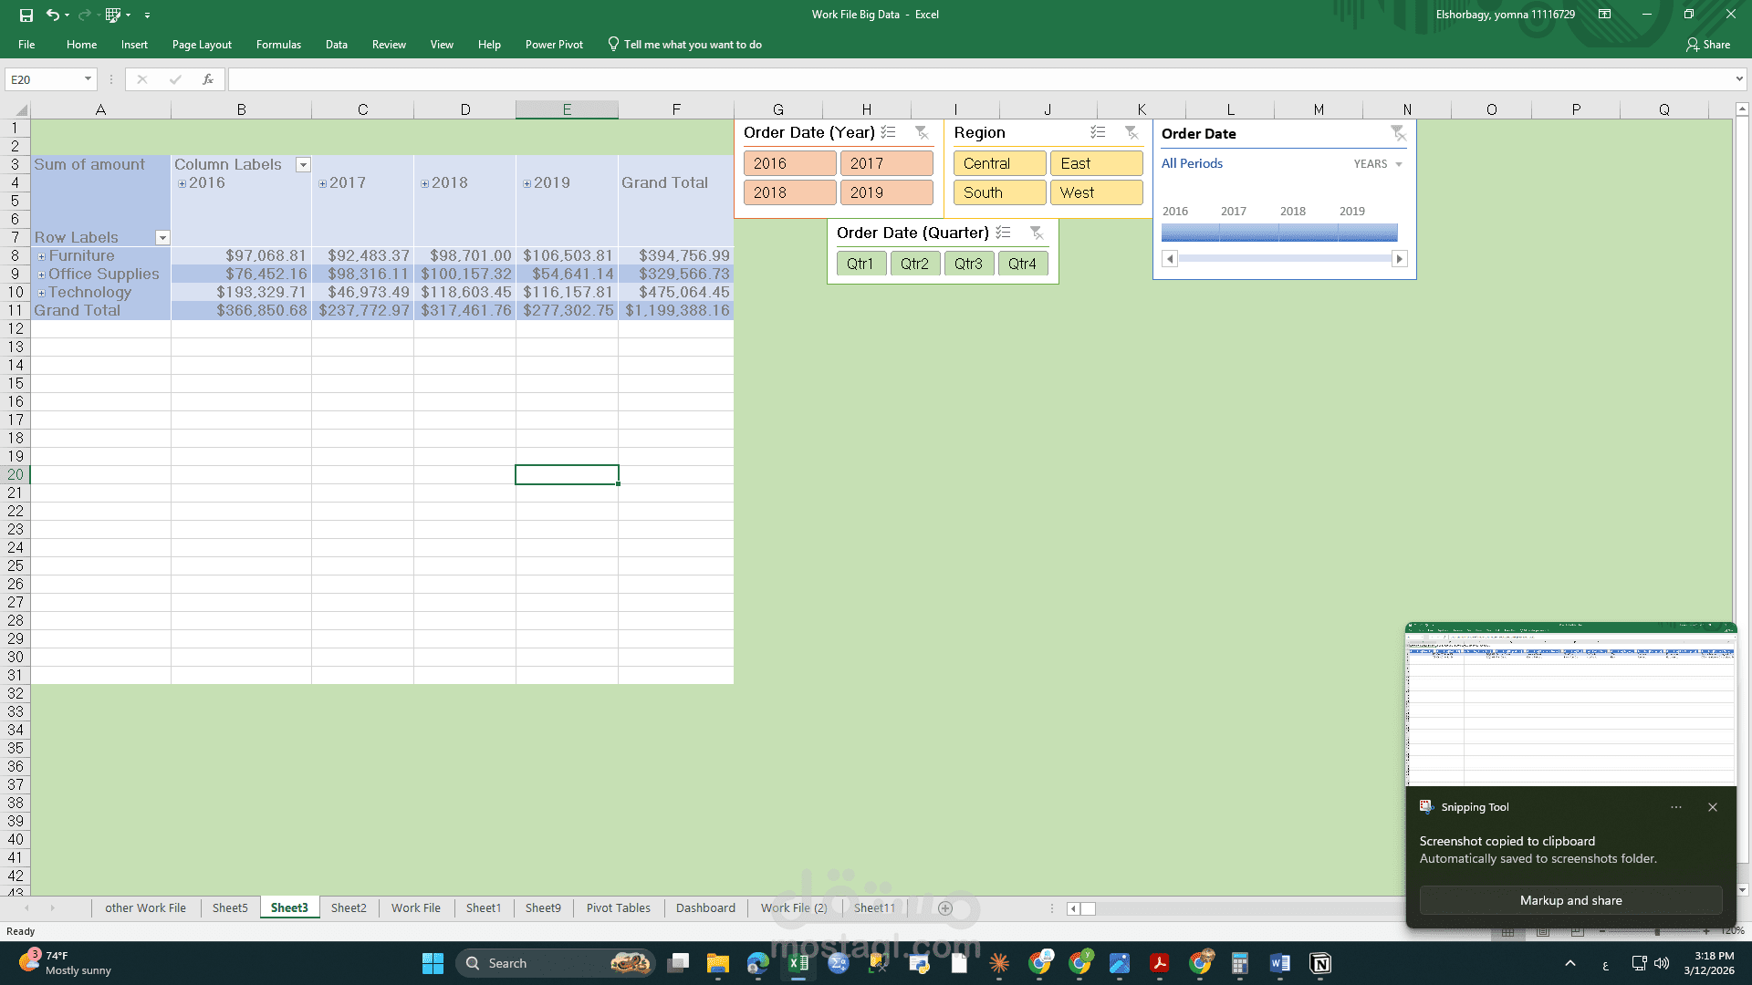Click the Save icon in quick access toolbar
This screenshot has width=1752, height=985.
click(26, 15)
